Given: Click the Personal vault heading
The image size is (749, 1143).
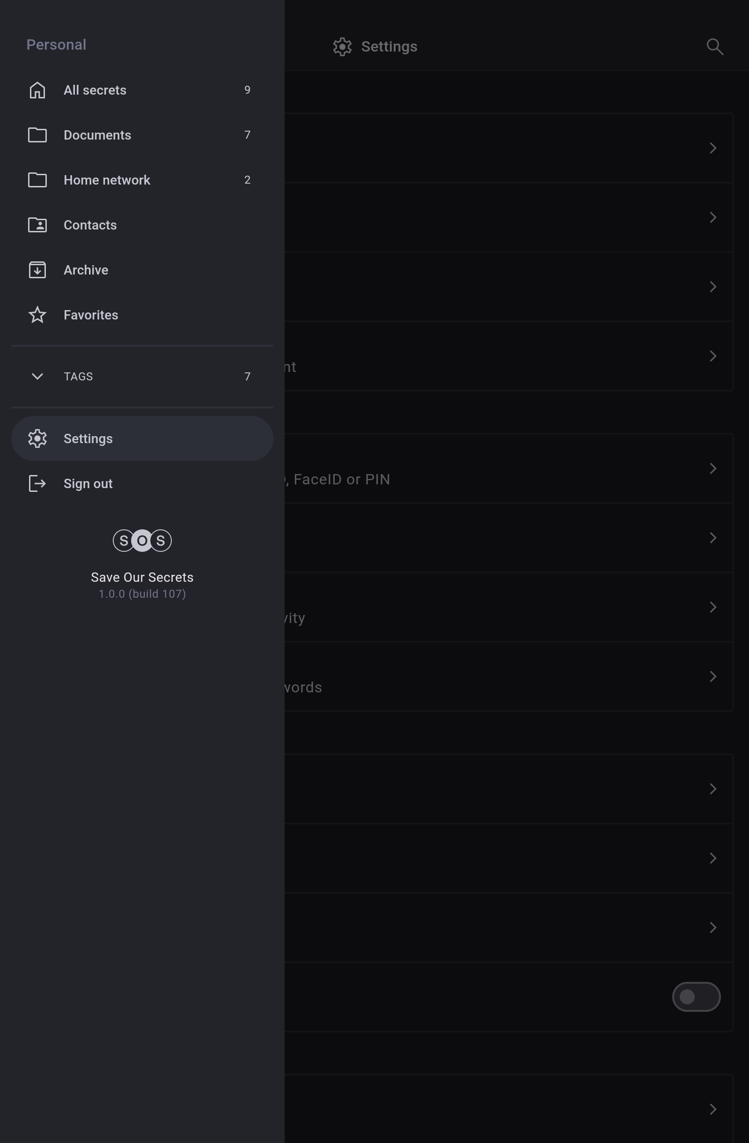Looking at the screenshot, I should pyautogui.click(x=57, y=45).
